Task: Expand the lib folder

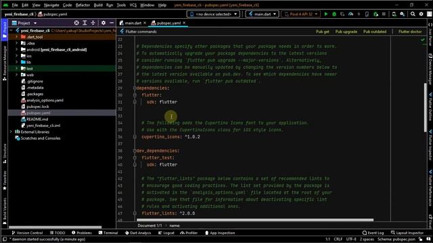Action: [x=16, y=62]
